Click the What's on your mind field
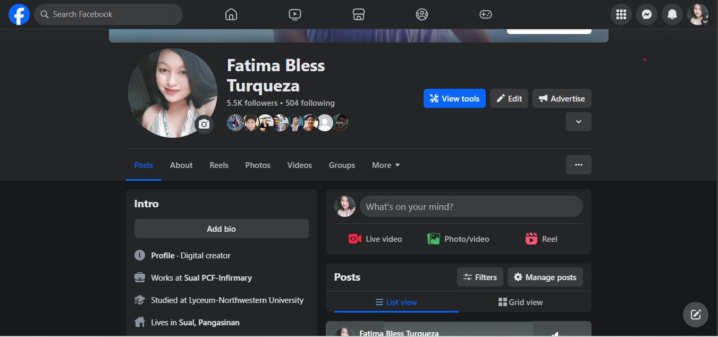 point(471,206)
